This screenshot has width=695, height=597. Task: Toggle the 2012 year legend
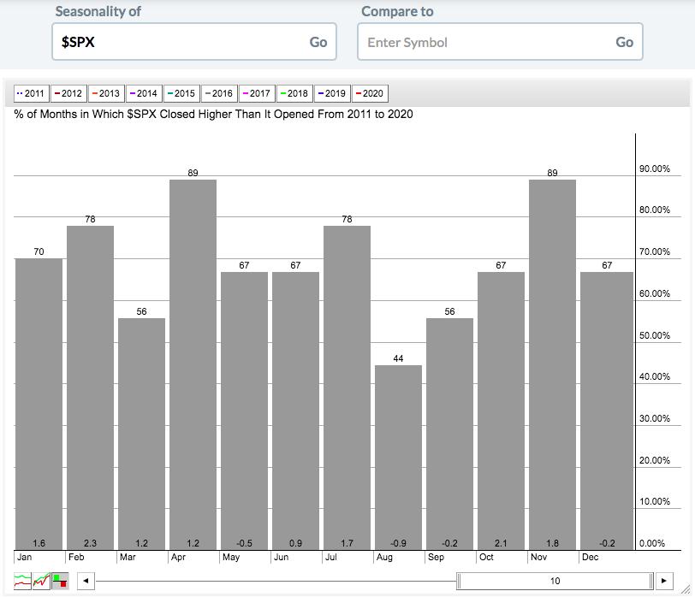tap(68, 93)
